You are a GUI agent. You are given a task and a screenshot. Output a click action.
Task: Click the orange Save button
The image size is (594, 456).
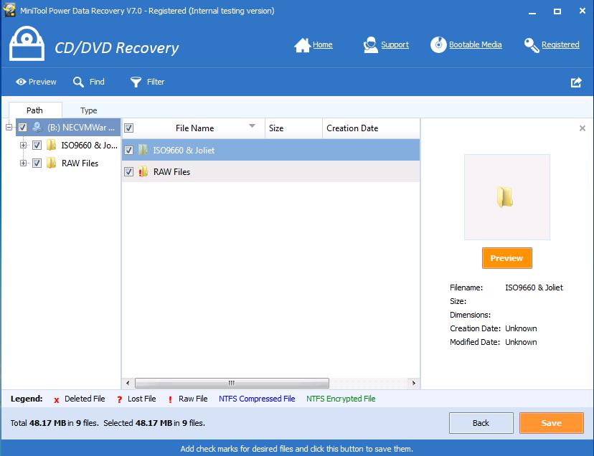tap(552, 423)
